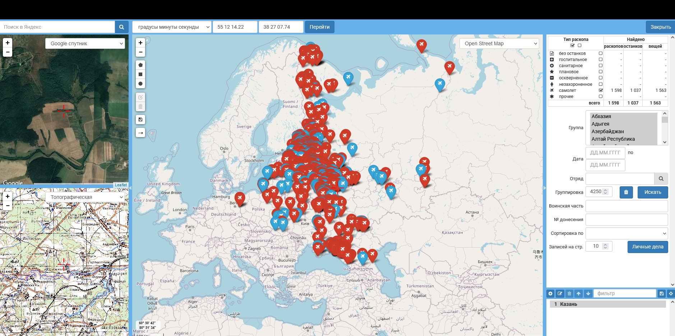Select the draw rectangle tool
The image size is (675, 336).
tap(140, 74)
